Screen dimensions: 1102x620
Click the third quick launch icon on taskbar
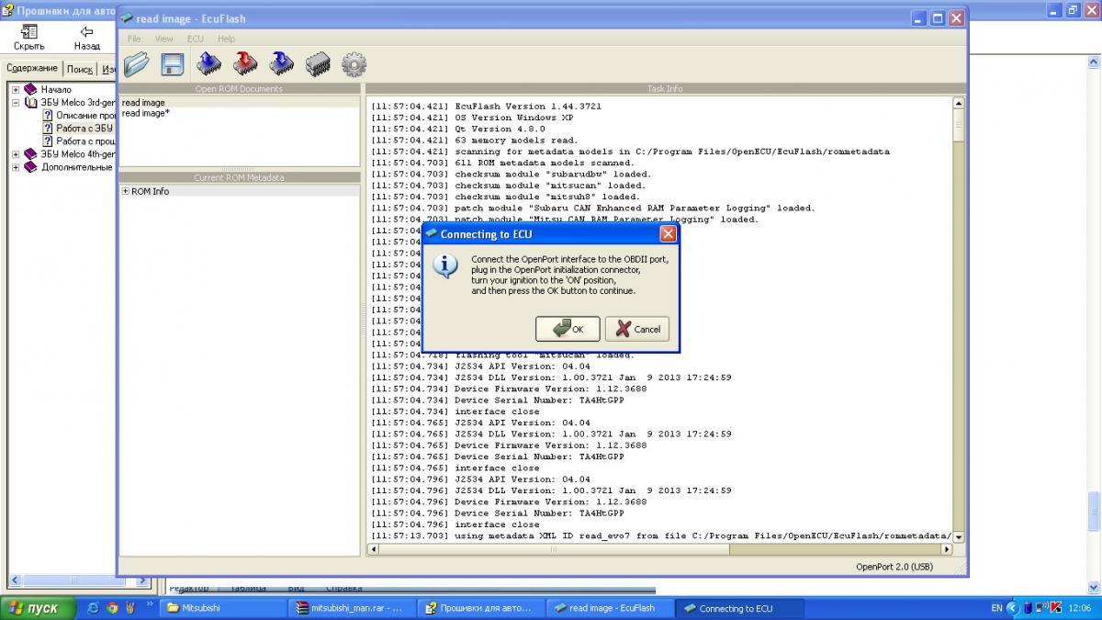pyautogui.click(x=129, y=608)
